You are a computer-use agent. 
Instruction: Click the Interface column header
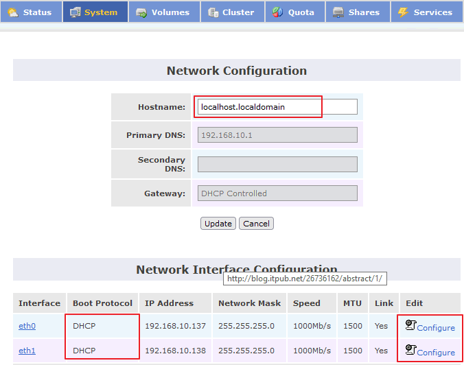point(39,303)
